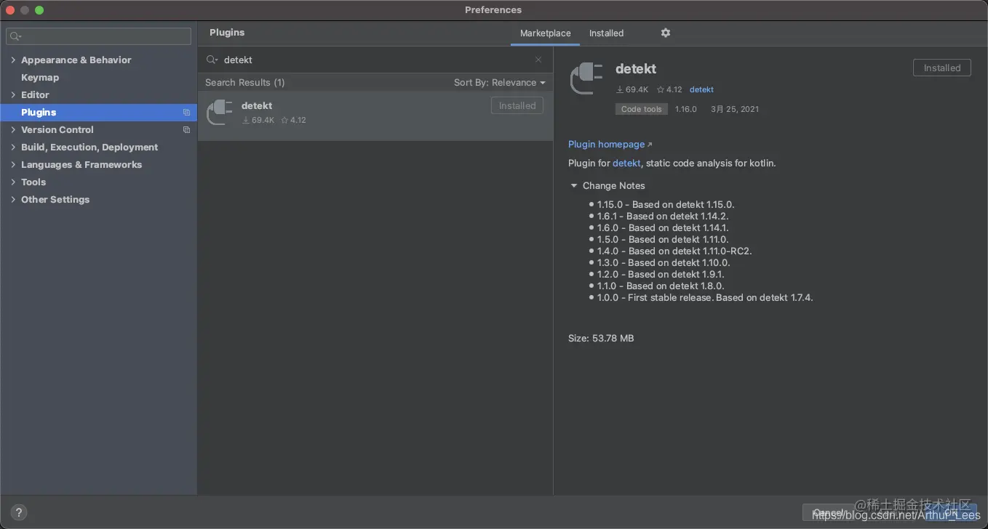Expand the Editor section
The image size is (988, 529).
click(x=13, y=95)
